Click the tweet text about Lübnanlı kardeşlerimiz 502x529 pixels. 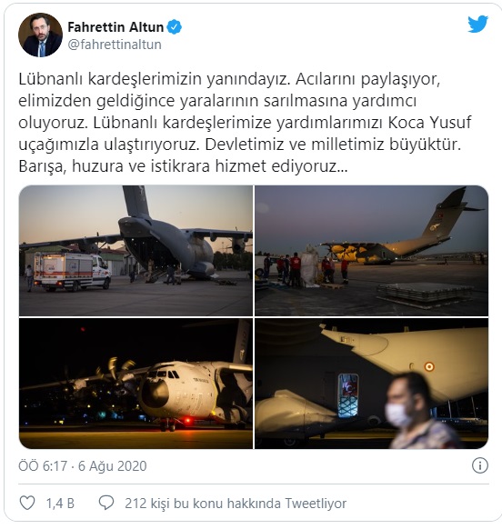point(245,123)
